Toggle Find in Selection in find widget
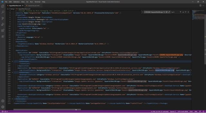 point(186,12)
